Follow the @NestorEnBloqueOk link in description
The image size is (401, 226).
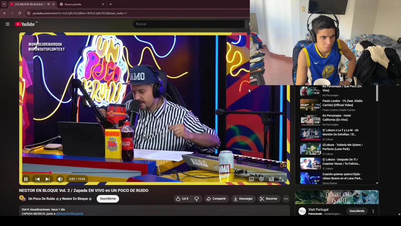(70, 214)
